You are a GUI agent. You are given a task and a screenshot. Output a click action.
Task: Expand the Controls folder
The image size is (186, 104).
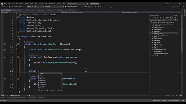coord(153,37)
